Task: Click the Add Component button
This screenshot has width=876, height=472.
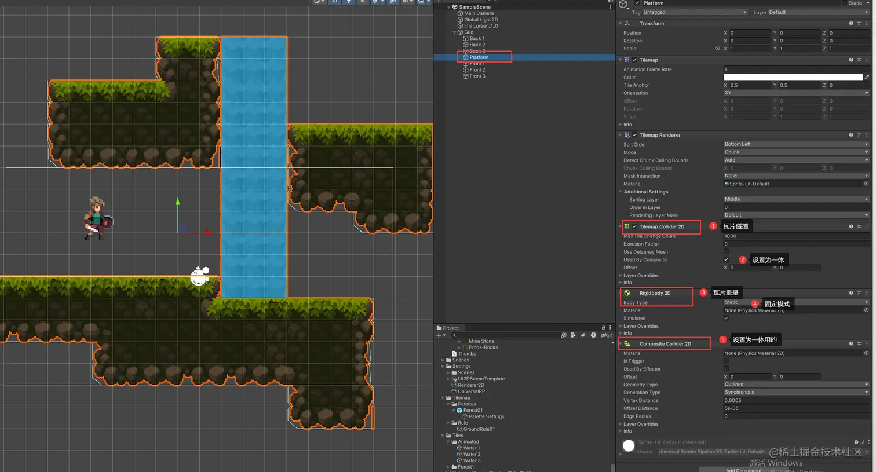Action: tap(744, 470)
